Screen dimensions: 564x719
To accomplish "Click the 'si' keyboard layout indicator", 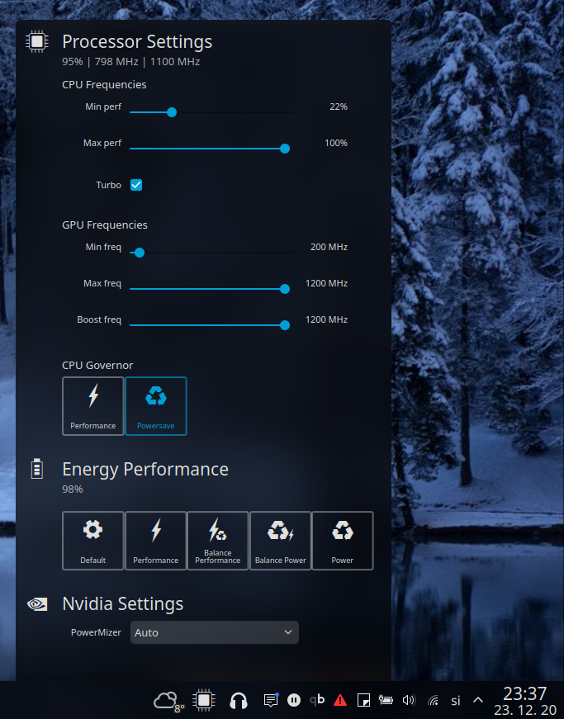I will point(456,700).
